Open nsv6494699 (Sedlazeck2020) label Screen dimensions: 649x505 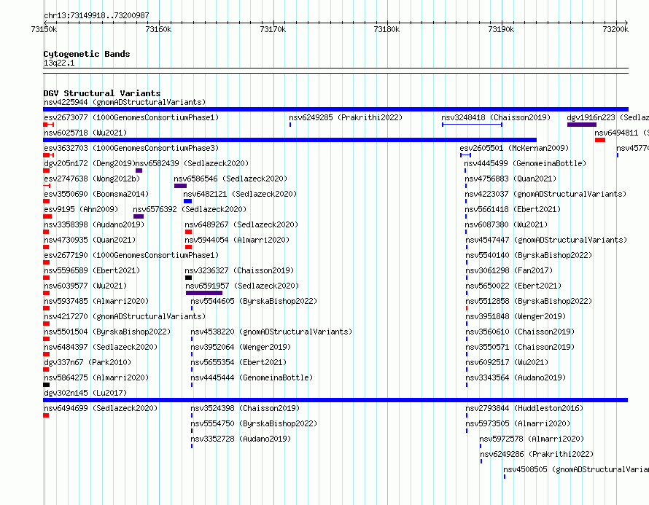[101, 408]
